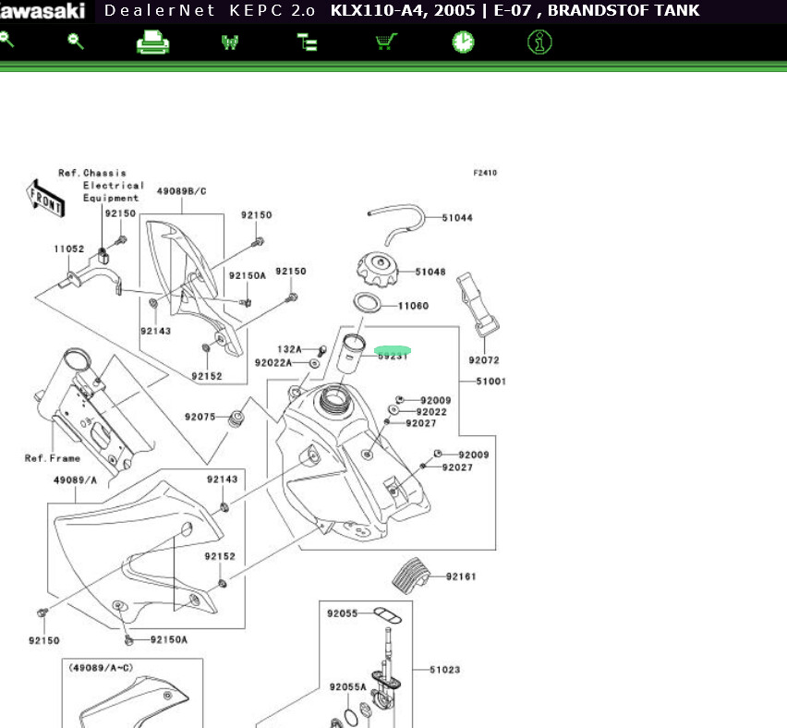787x728 pixels.
Task: Click the zoom out magnifier icon
Action: (76, 42)
